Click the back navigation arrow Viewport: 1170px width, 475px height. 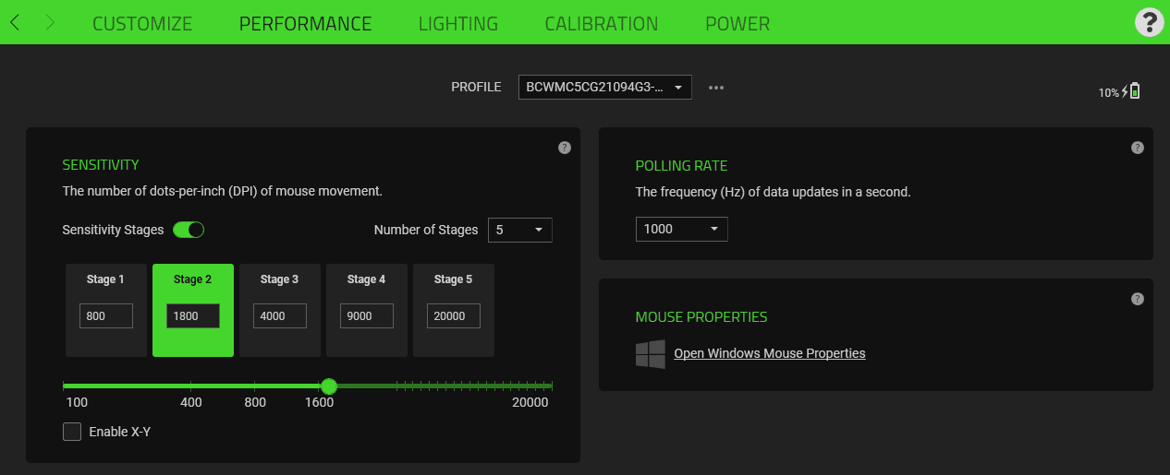[15, 23]
